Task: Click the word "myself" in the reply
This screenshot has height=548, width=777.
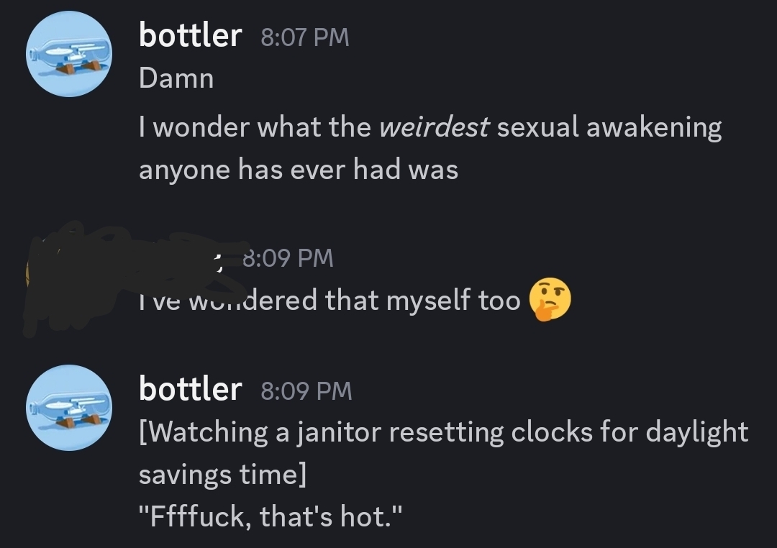Action: pyautogui.click(x=430, y=301)
